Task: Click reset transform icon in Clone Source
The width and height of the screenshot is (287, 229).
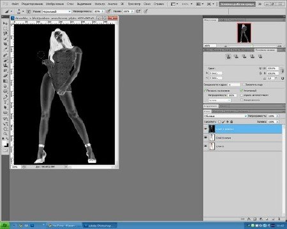Action: 283,78
